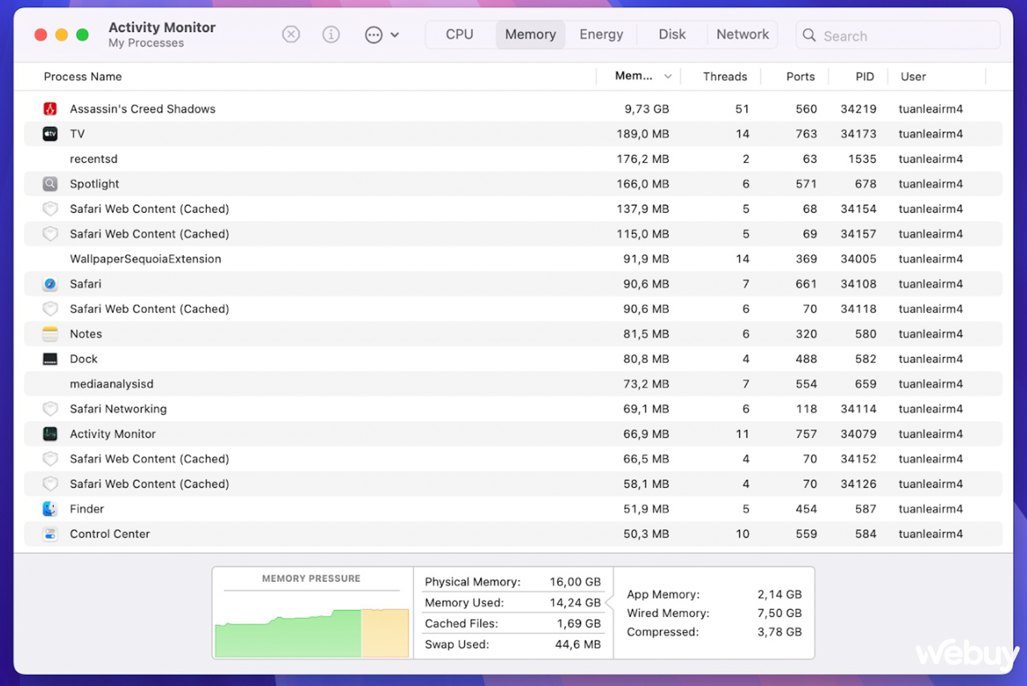Switch to the Energy tab
1027x686 pixels.
601,35
